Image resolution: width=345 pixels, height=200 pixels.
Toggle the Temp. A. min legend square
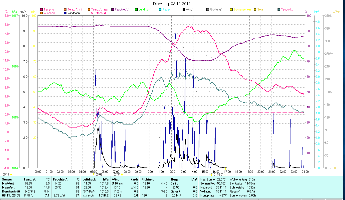[65, 9]
